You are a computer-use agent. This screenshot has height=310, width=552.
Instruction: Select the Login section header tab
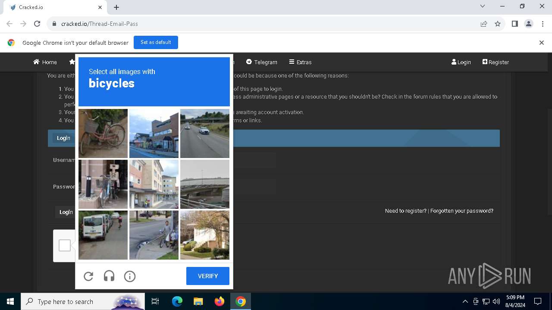(63, 138)
